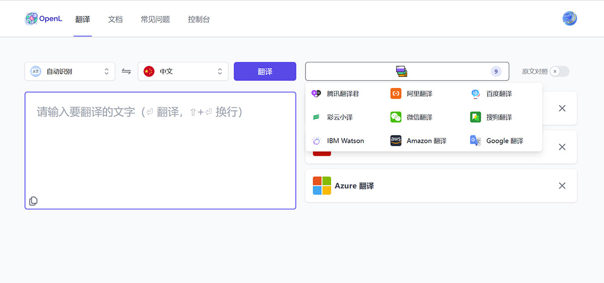Select 微信翻译 translation engine

tap(419, 117)
